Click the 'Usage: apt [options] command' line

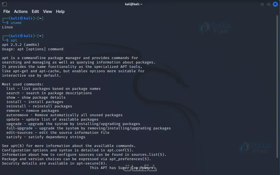click(x=33, y=49)
